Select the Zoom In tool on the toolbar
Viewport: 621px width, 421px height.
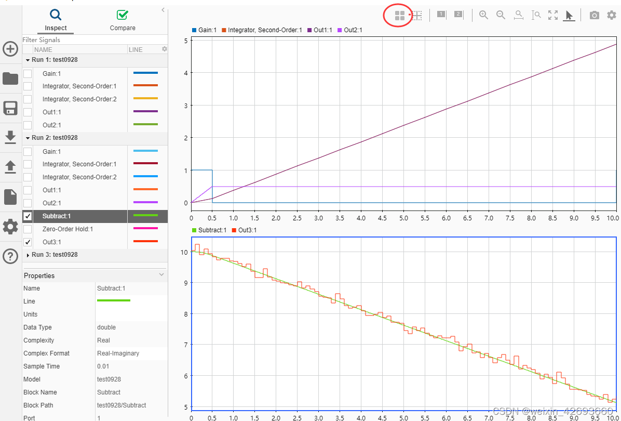(483, 15)
